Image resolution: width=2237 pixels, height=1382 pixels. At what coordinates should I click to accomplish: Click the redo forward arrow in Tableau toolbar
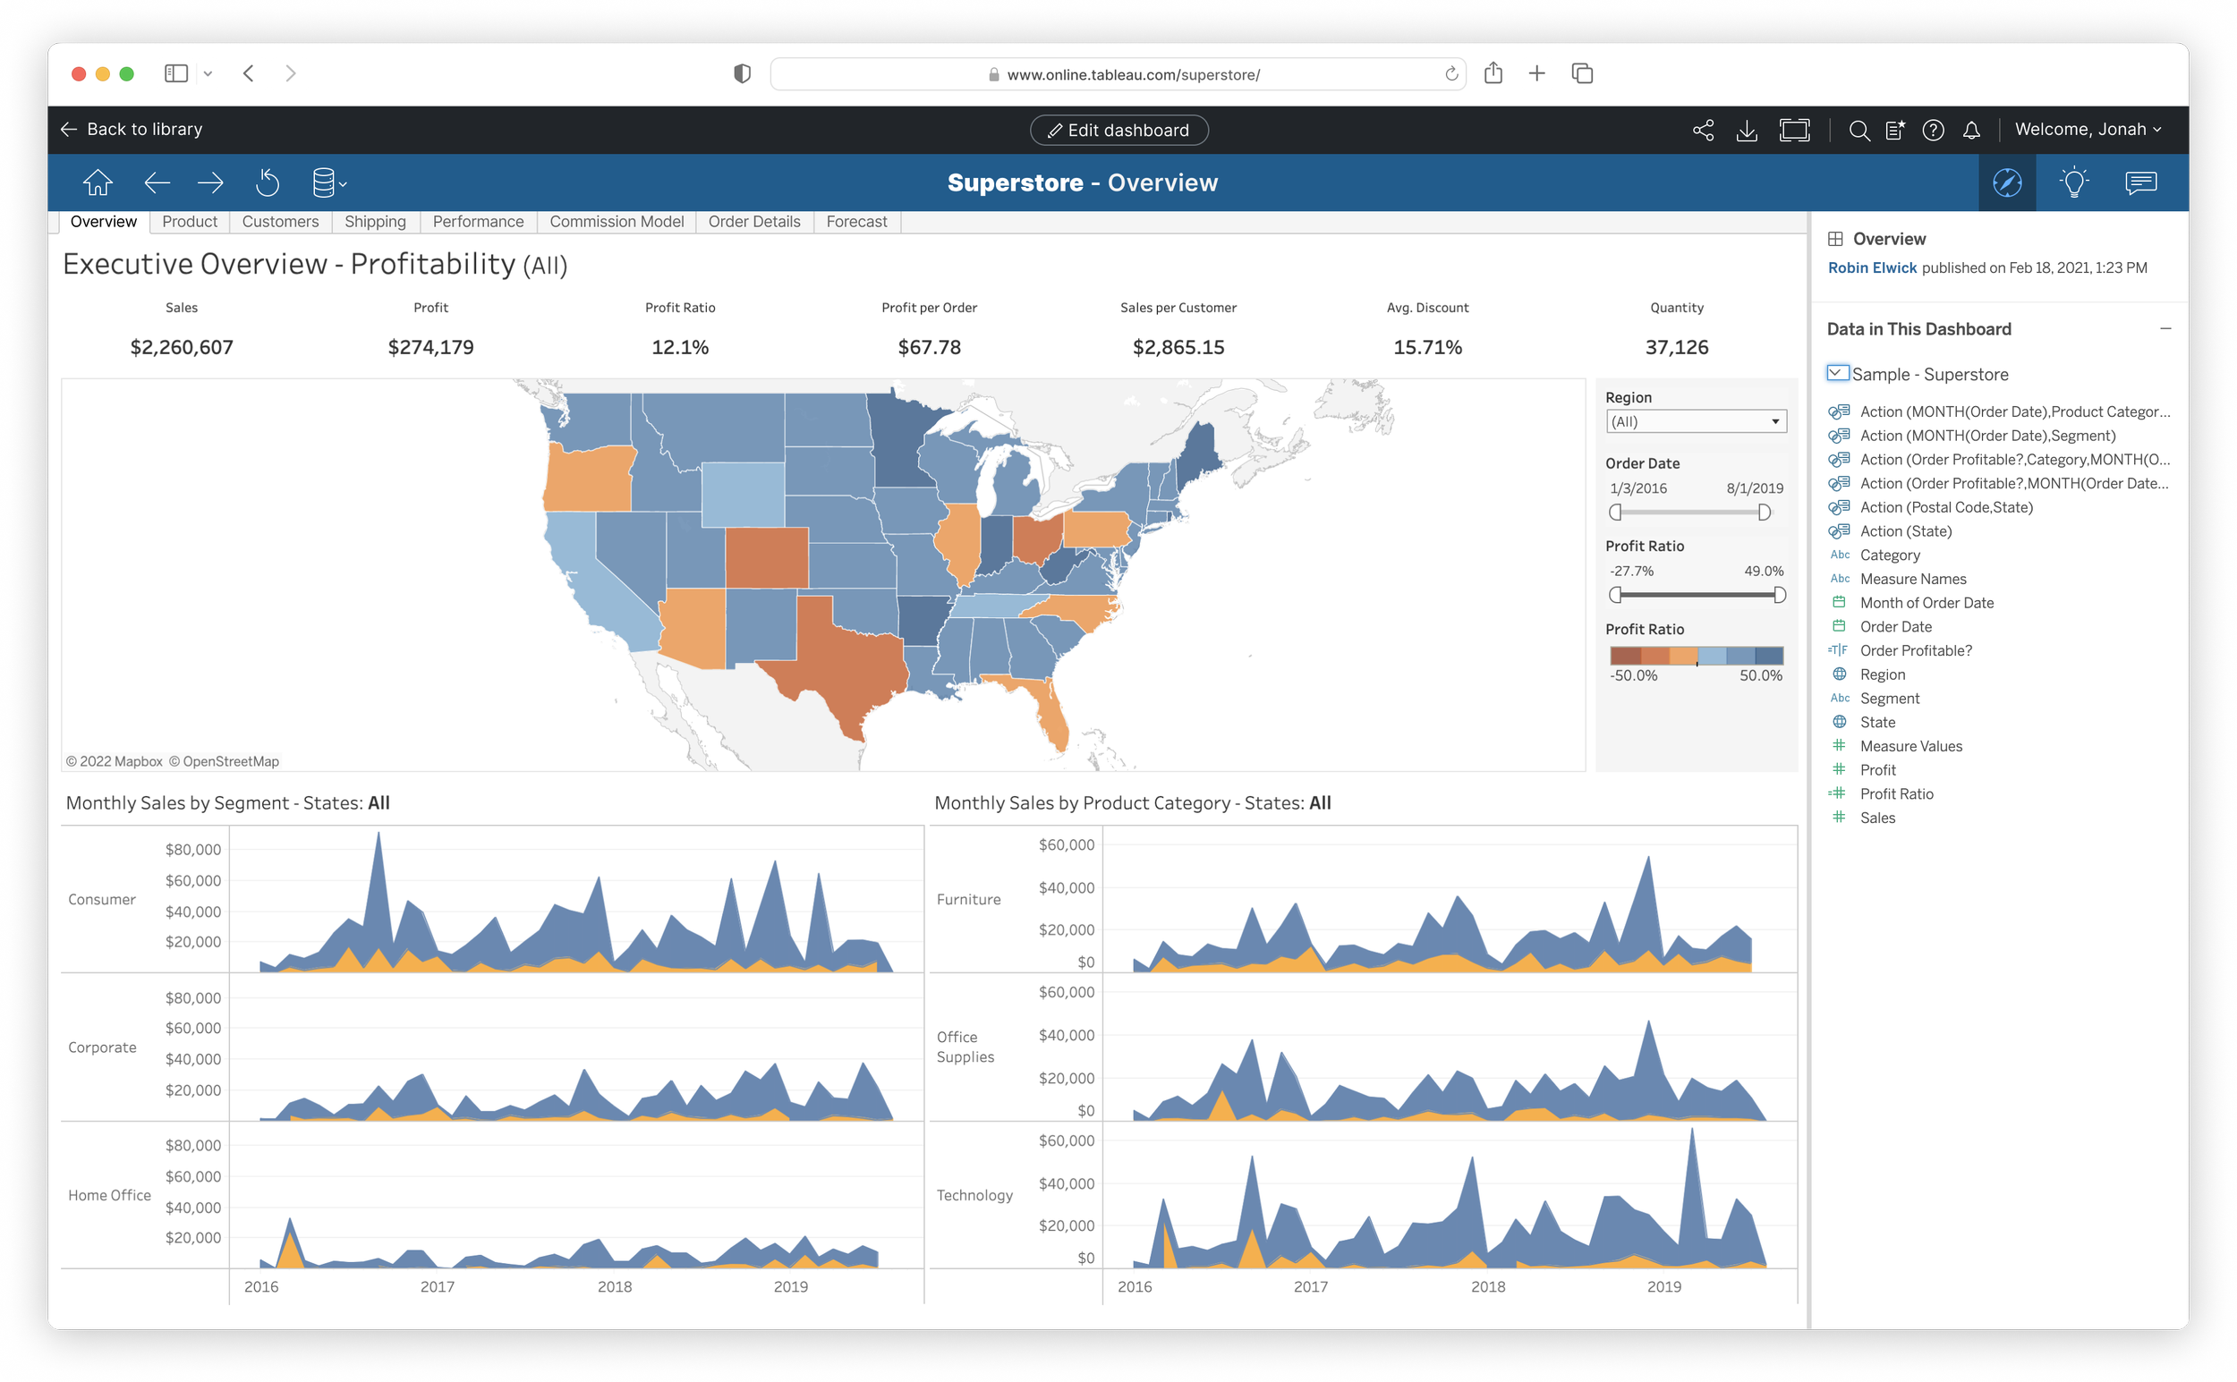[210, 182]
